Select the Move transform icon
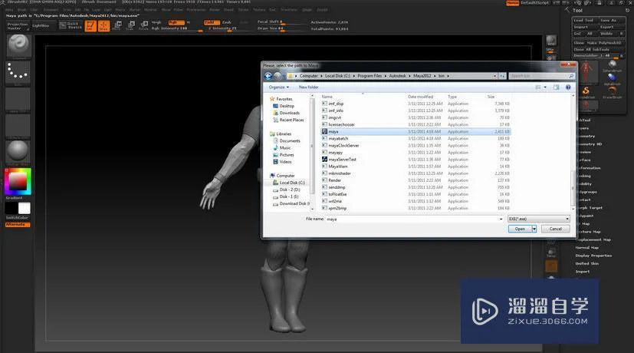The width and height of the screenshot is (634, 353). (117, 26)
